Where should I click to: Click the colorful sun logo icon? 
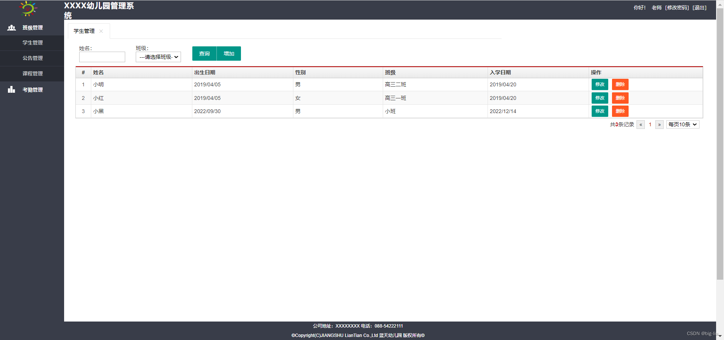click(28, 9)
